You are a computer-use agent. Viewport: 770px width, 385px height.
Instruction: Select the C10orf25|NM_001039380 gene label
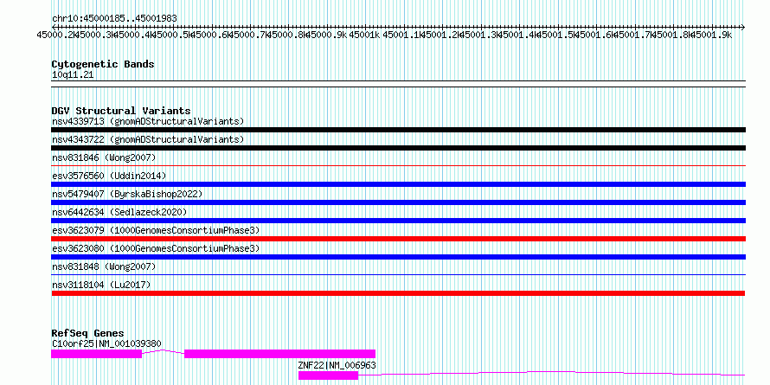(106, 343)
